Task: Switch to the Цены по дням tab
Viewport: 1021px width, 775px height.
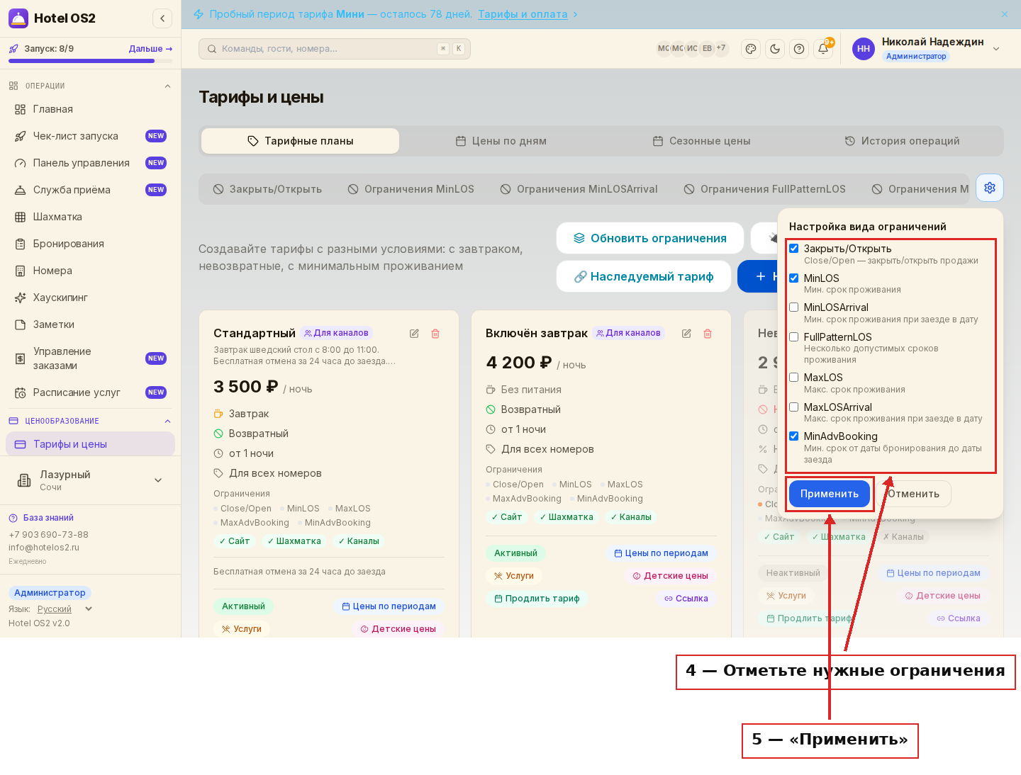Action: (x=501, y=141)
